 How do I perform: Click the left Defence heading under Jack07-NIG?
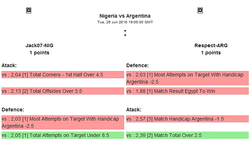tap(13, 110)
